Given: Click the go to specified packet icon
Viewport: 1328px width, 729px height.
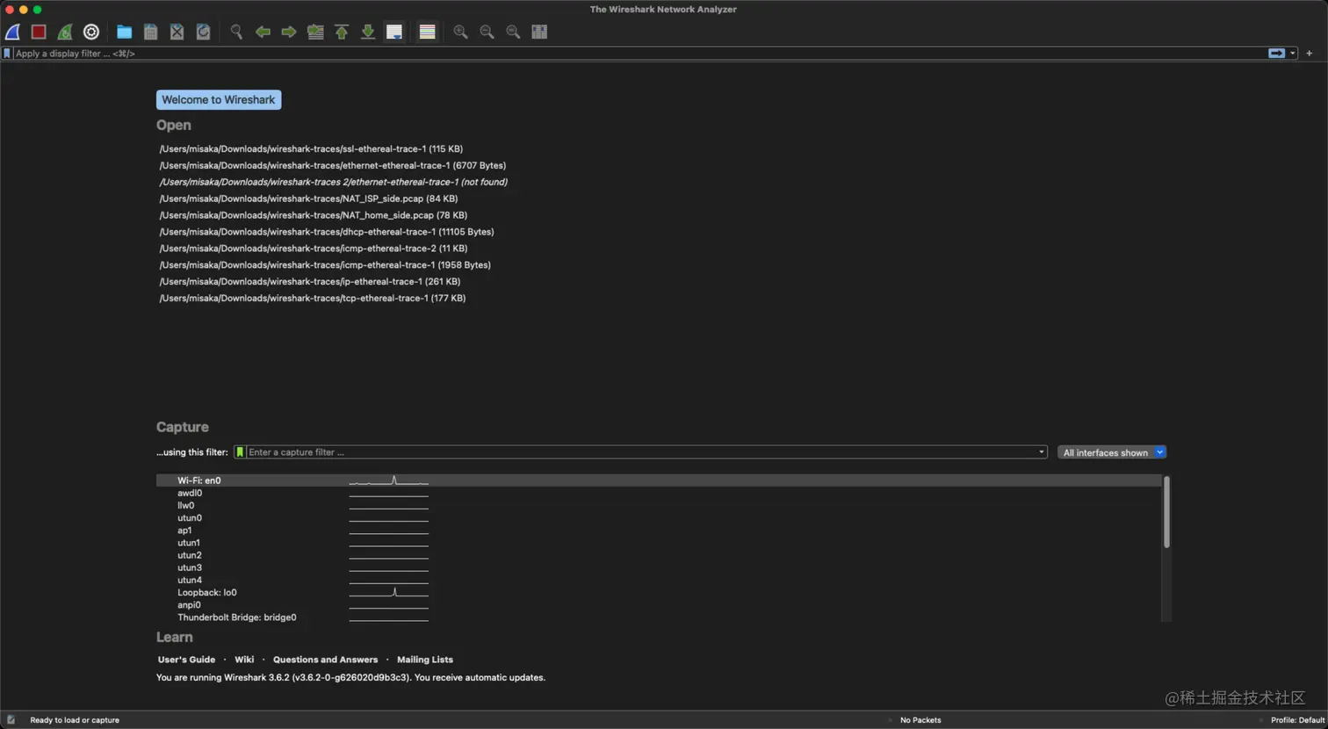Looking at the screenshot, I should click(x=315, y=32).
